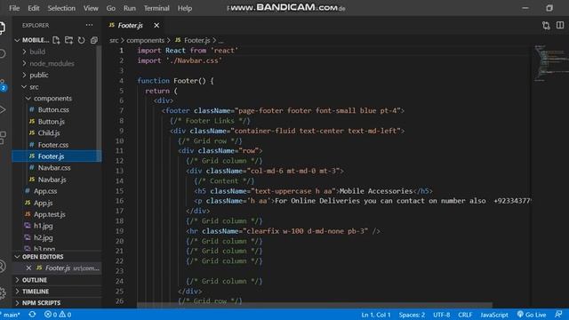The width and height of the screenshot is (569, 320).
Task: Click the feedback icon in status bar
Action: click(559, 314)
